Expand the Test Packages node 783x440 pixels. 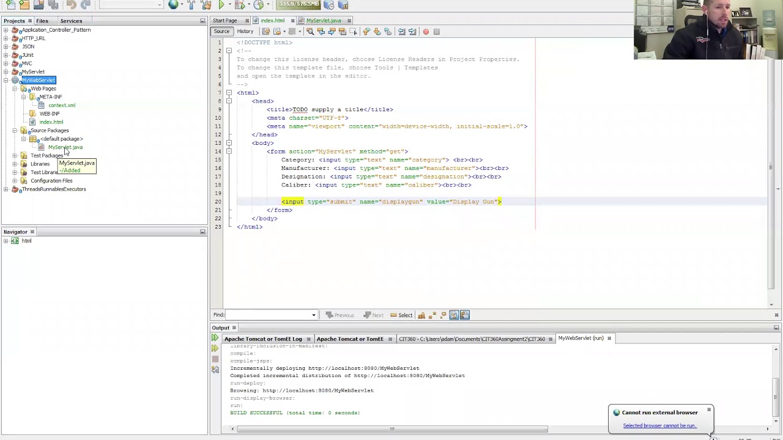coord(15,156)
